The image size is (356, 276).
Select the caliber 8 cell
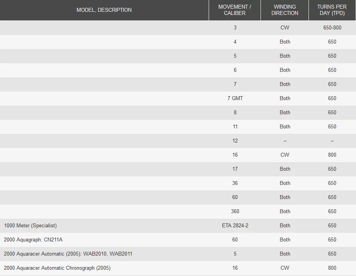point(235,113)
